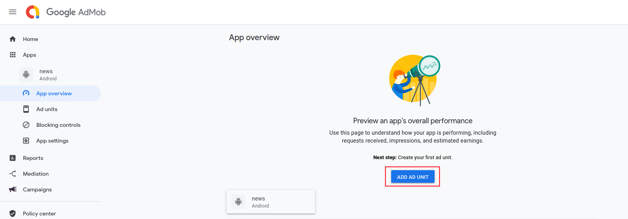Click the Mediation arrows icon

pyautogui.click(x=13, y=174)
